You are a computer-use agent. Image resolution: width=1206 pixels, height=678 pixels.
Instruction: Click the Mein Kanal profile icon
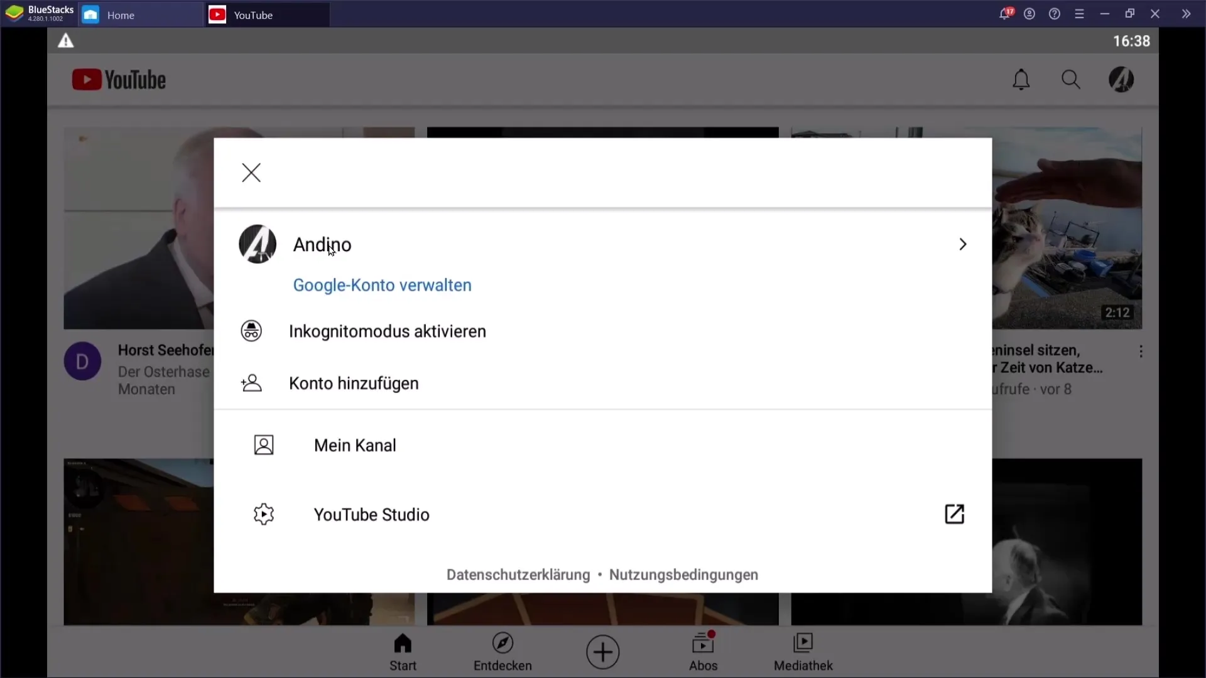coord(264,445)
